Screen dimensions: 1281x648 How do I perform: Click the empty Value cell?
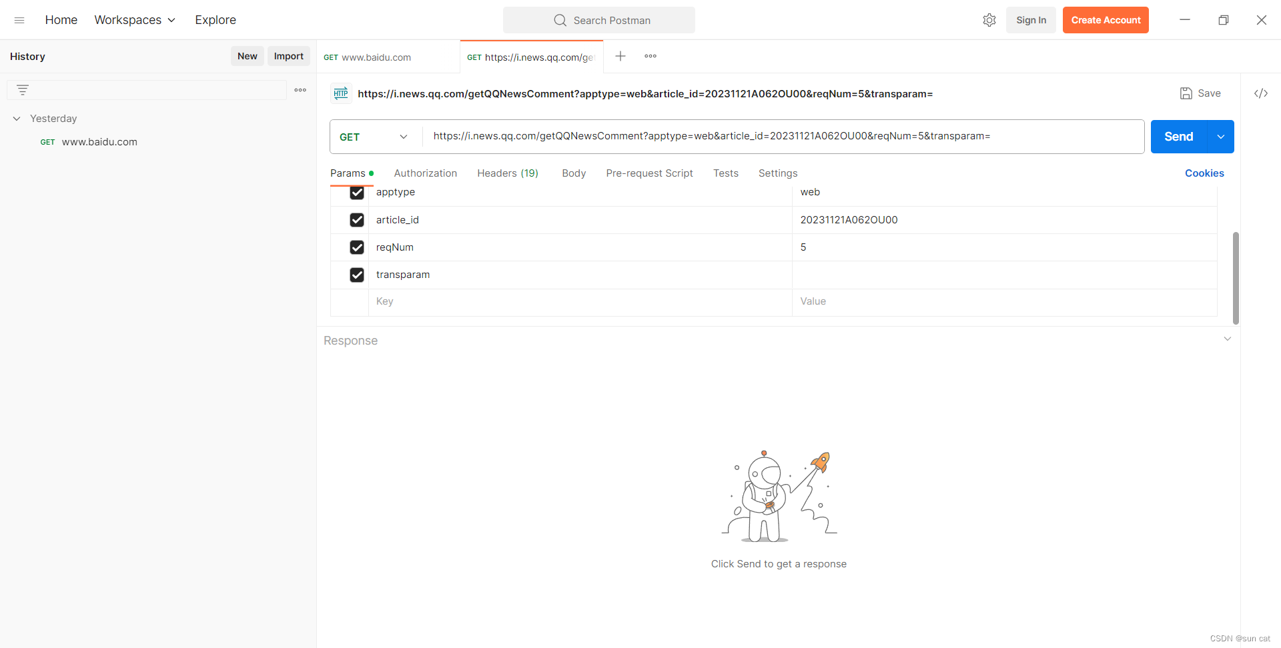coord(1005,302)
